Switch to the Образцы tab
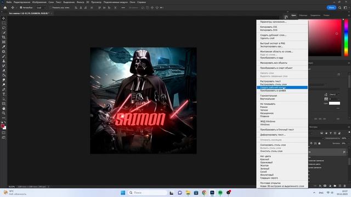Viewport: 351px width, 197px height. (x=303, y=15)
